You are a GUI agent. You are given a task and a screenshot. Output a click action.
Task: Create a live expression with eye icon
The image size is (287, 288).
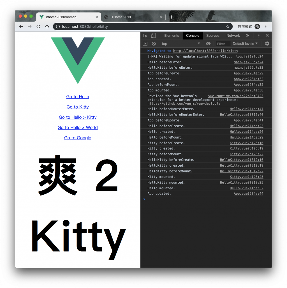[208, 43]
